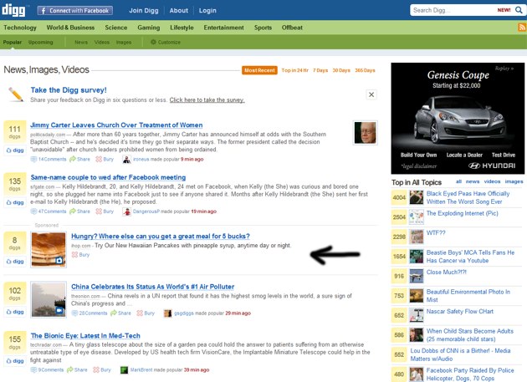Open the Hungry? great meal sponsored link
Screen dimensions: 527x382
(x=161, y=237)
